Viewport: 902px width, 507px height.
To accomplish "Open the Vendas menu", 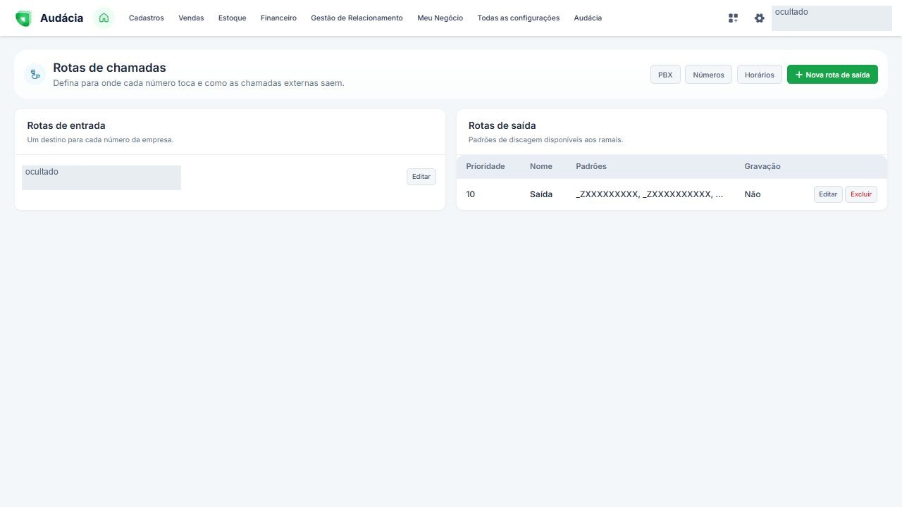I will point(191,18).
